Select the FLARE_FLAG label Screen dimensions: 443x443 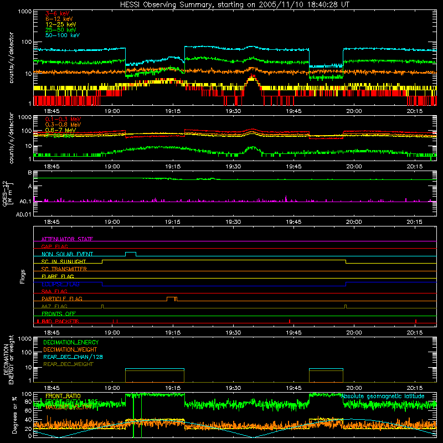coord(58,276)
